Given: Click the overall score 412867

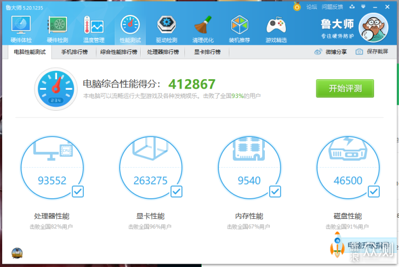Looking at the screenshot, I should click(x=192, y=84).
